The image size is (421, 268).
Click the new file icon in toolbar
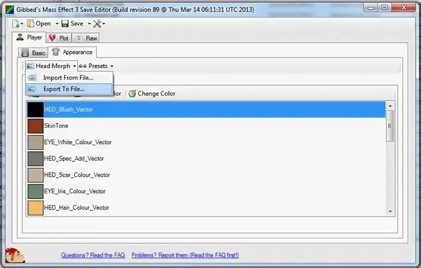[x=16, y=24]
